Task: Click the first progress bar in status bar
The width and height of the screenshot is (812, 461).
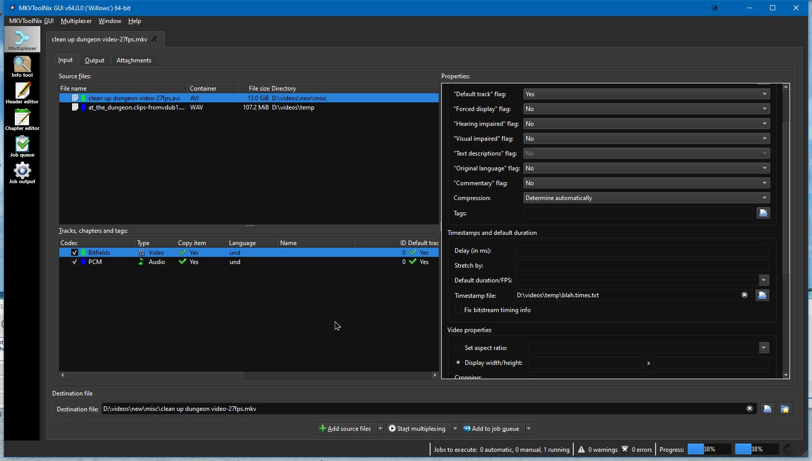Action: coord(709,449)
